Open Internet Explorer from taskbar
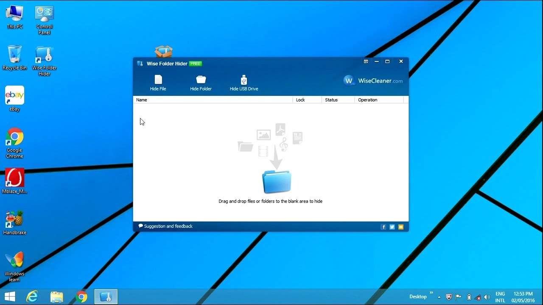 [x=32, y=297]
